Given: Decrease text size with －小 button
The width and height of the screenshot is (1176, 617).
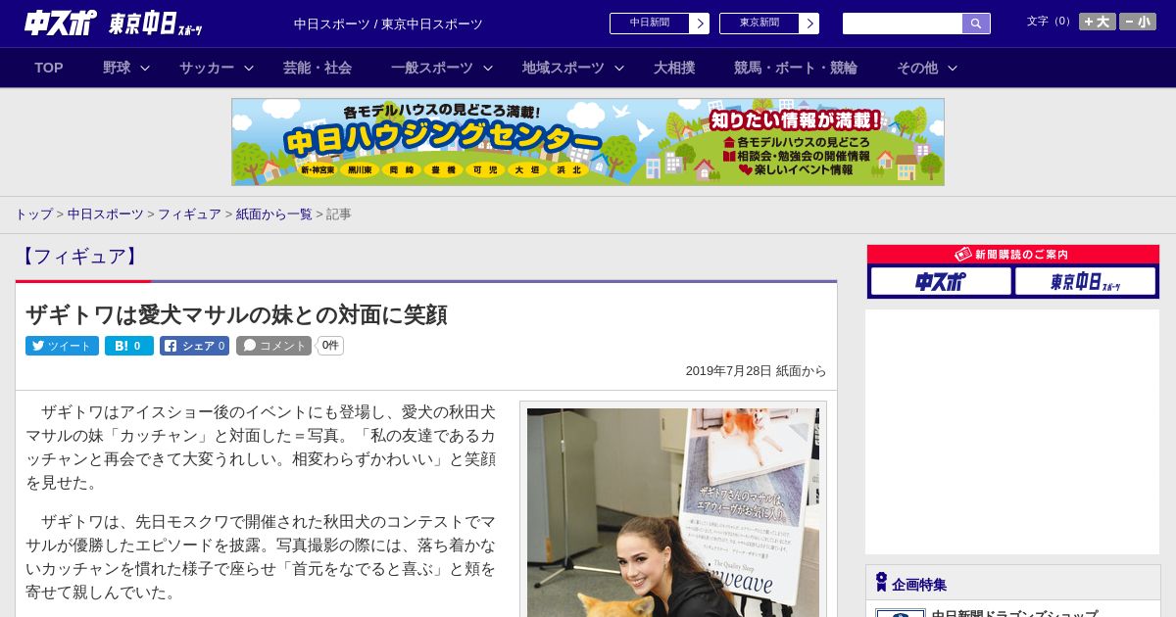Looking at the screenshot, I should (x=1137, y=22).
